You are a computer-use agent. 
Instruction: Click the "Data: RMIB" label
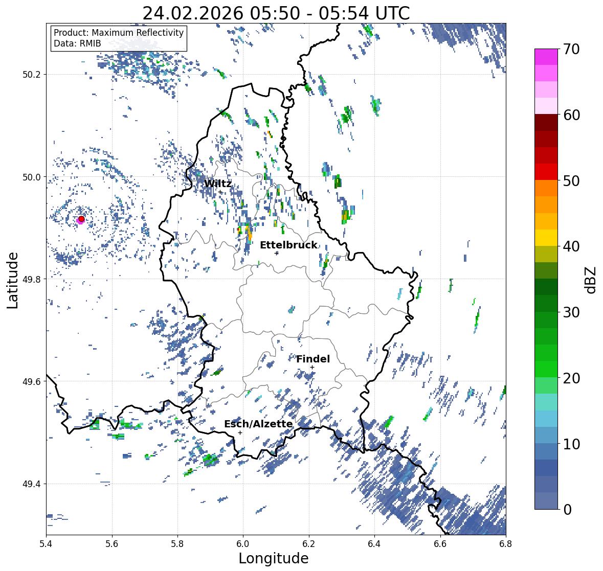(x=77, y=43)
